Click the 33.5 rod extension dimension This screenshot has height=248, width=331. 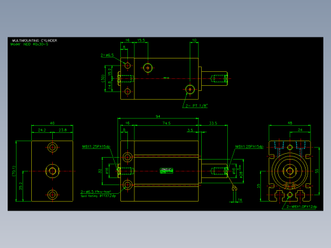click(213, 123)
